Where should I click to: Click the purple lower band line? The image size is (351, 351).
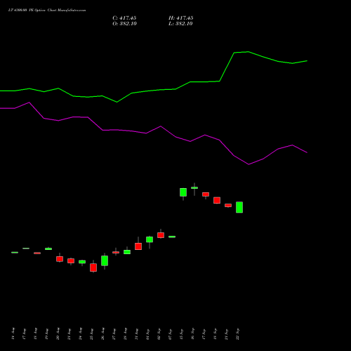pos(153,133)
